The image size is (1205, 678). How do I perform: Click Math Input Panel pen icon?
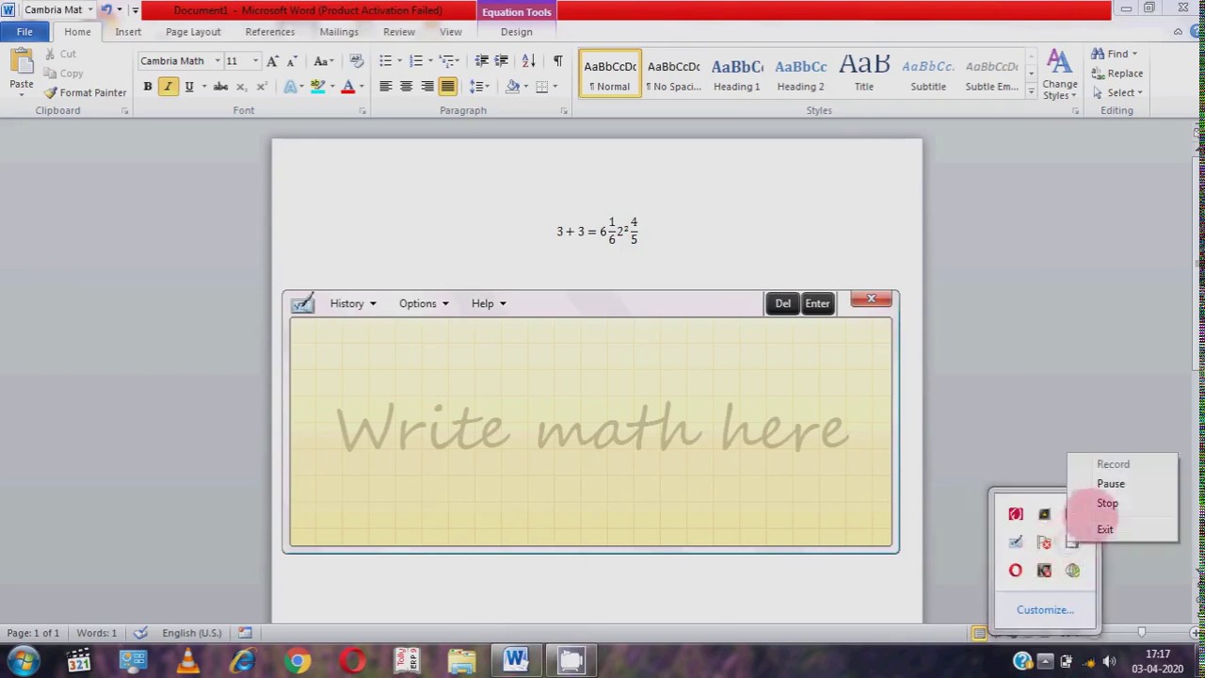(x=302, y=303)
